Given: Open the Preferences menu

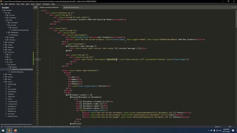Looking at the screenshot, I should pos(46,4).
